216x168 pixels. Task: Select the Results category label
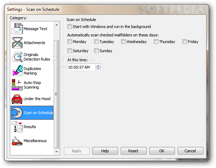tap(30, 127)
